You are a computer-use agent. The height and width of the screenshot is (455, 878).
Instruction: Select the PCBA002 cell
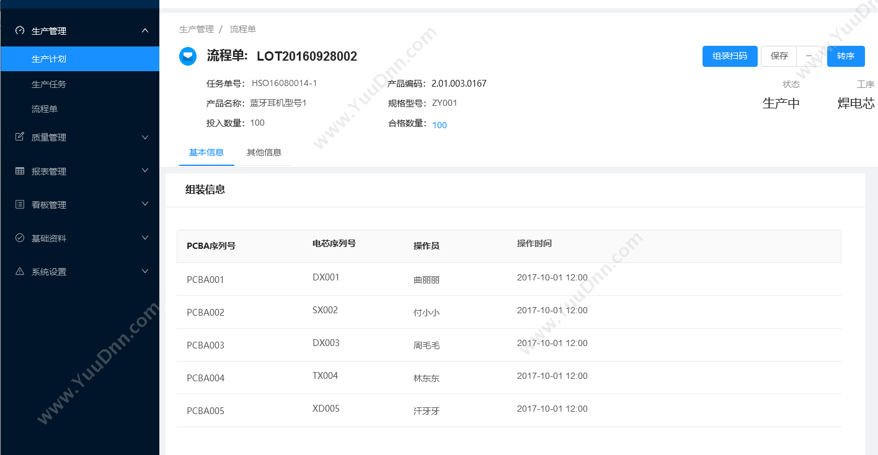point(205,313)
